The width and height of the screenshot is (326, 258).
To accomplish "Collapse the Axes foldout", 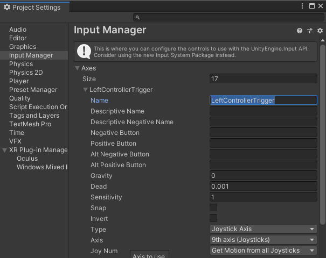I will 78,68.
